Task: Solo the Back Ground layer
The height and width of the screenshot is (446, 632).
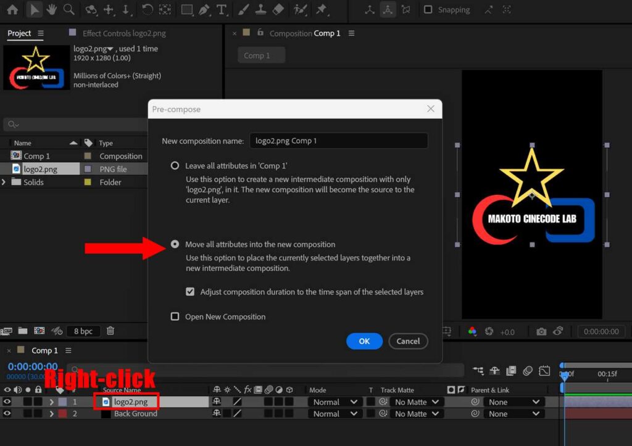Action: [27, 413]
